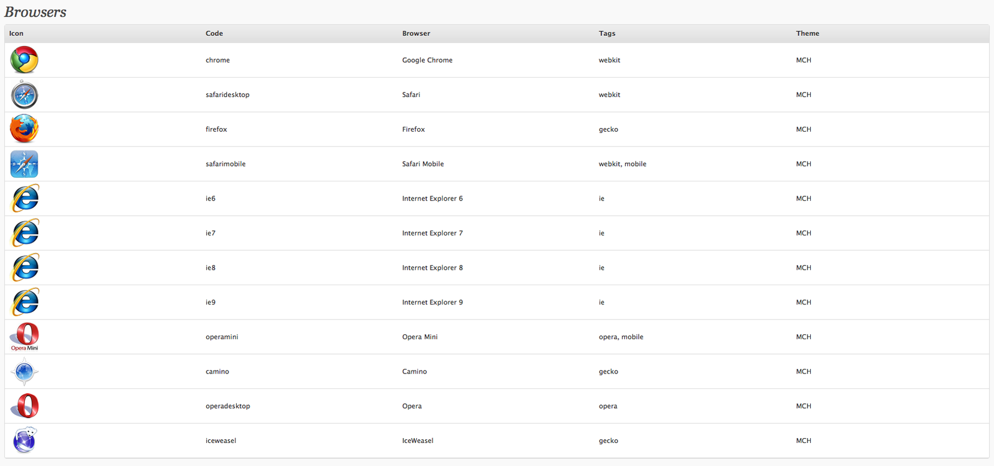Open the Safari Mobile icon
Screen dimensions: 994x466
pos(24,164)
